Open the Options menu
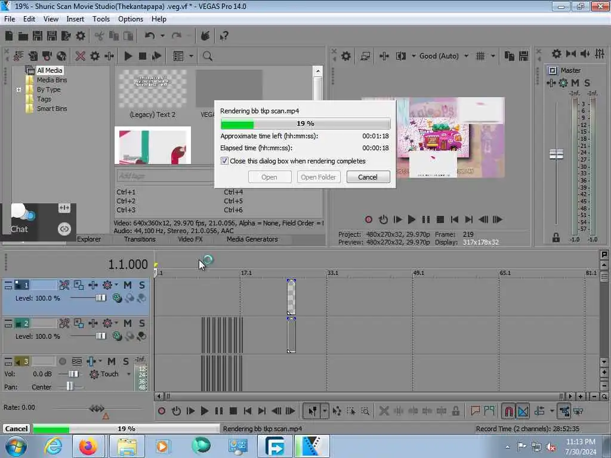611x458 pixels. [x=131, y=19]
